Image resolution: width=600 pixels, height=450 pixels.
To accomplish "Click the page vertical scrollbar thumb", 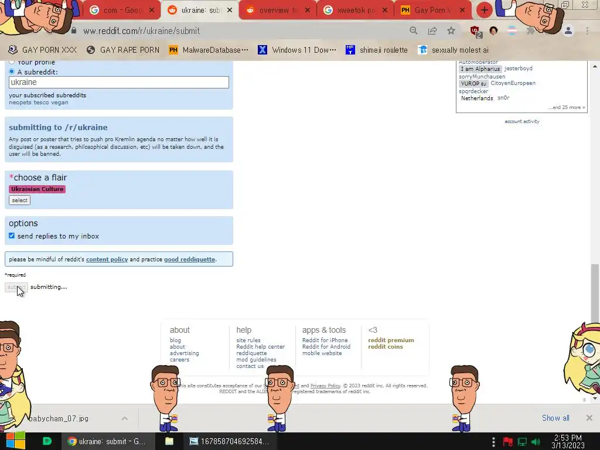I will pyautogui.click(x=595, y=293).
